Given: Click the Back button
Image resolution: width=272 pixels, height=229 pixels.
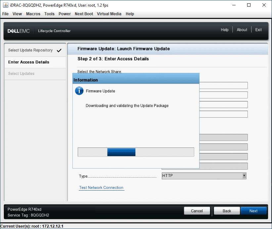Looking at the screenshot, I should [x=227, y=211].
